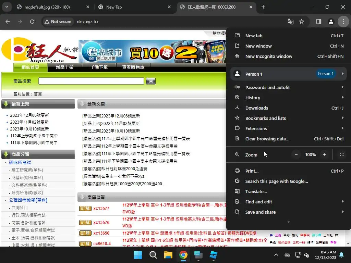
Task: Open the 研究所考試 category link
Action: 20,163
